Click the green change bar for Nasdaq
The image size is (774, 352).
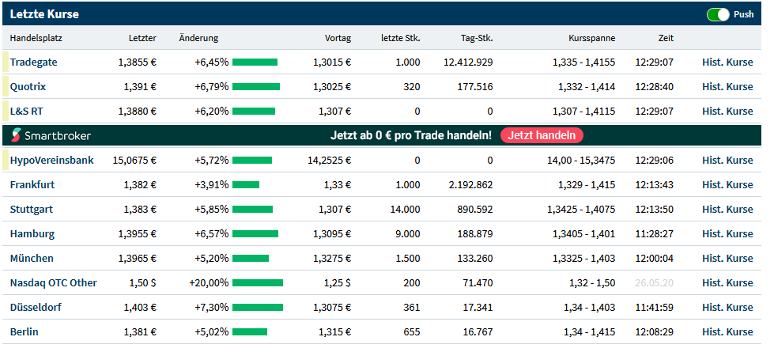(258, 282)
